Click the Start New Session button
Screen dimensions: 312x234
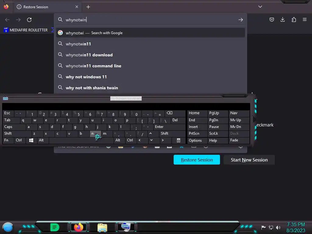click(x=249, y=160)
